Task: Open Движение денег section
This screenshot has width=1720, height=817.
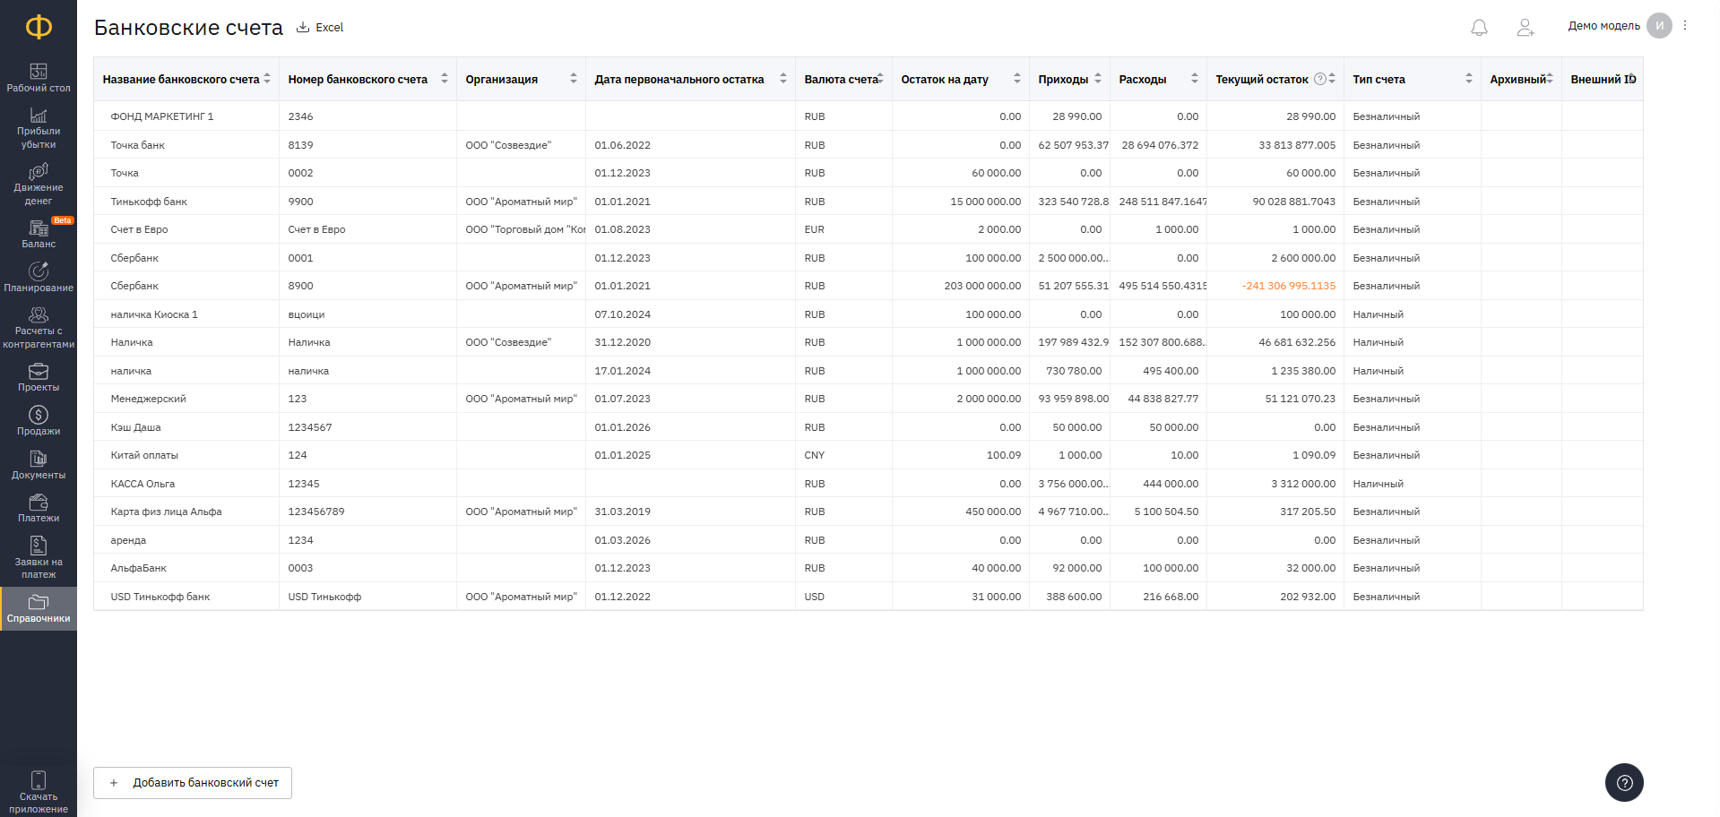Action: tap(39, 185)
